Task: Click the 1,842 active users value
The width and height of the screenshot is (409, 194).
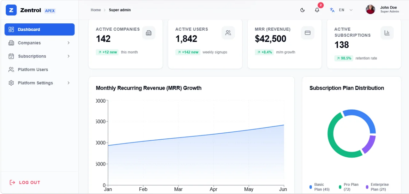Action: 186,39
